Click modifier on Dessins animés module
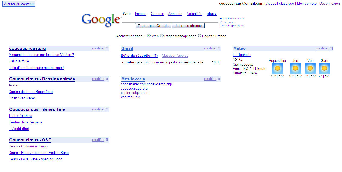Screen dimensions: 342x172 tap(98, 79)
